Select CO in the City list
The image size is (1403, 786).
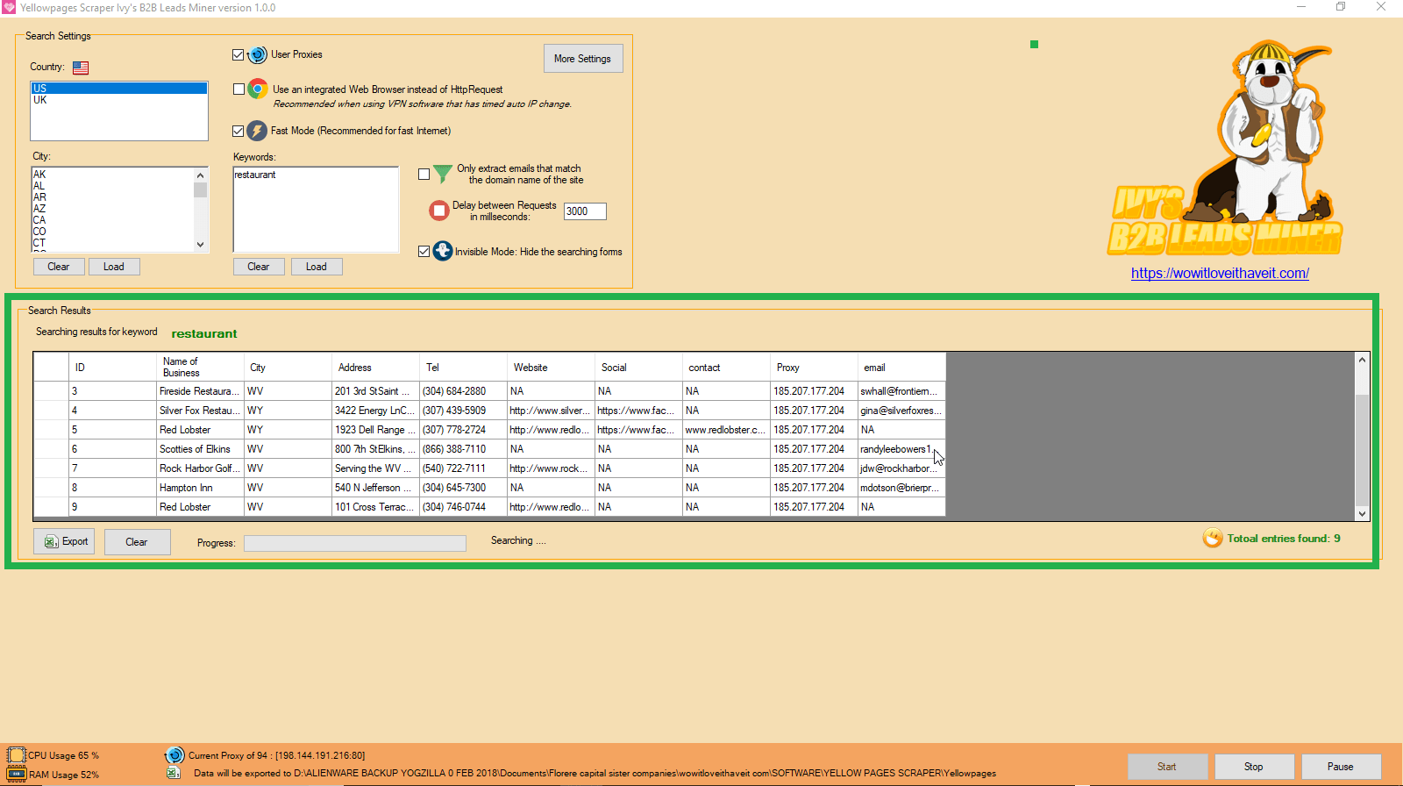[x=112, y=232]
